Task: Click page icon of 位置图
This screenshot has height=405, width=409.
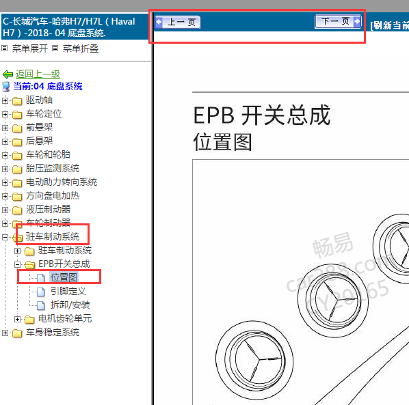Action: pyautogui.click(x=40, y=278)
